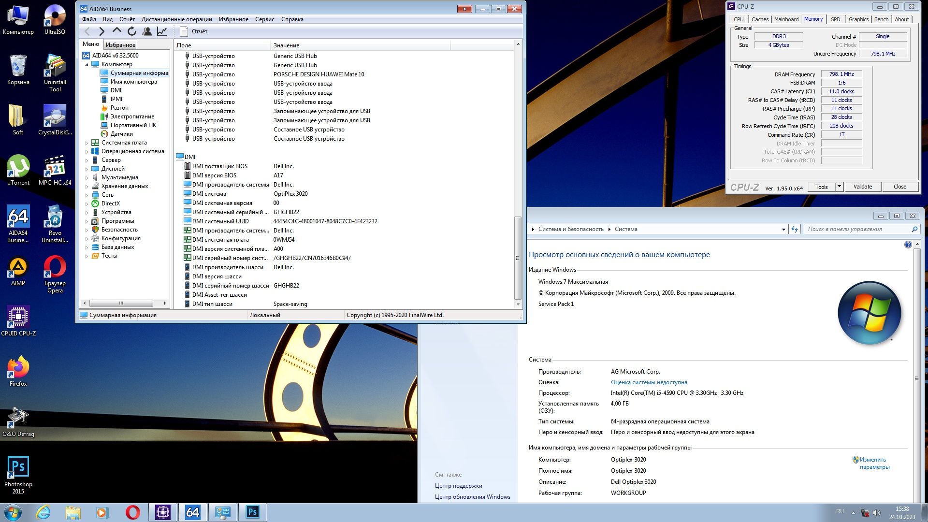Viewport: 928px width, 522px height.
Task: Open the Вид menu in AIDA64
Action: (108, 19)
